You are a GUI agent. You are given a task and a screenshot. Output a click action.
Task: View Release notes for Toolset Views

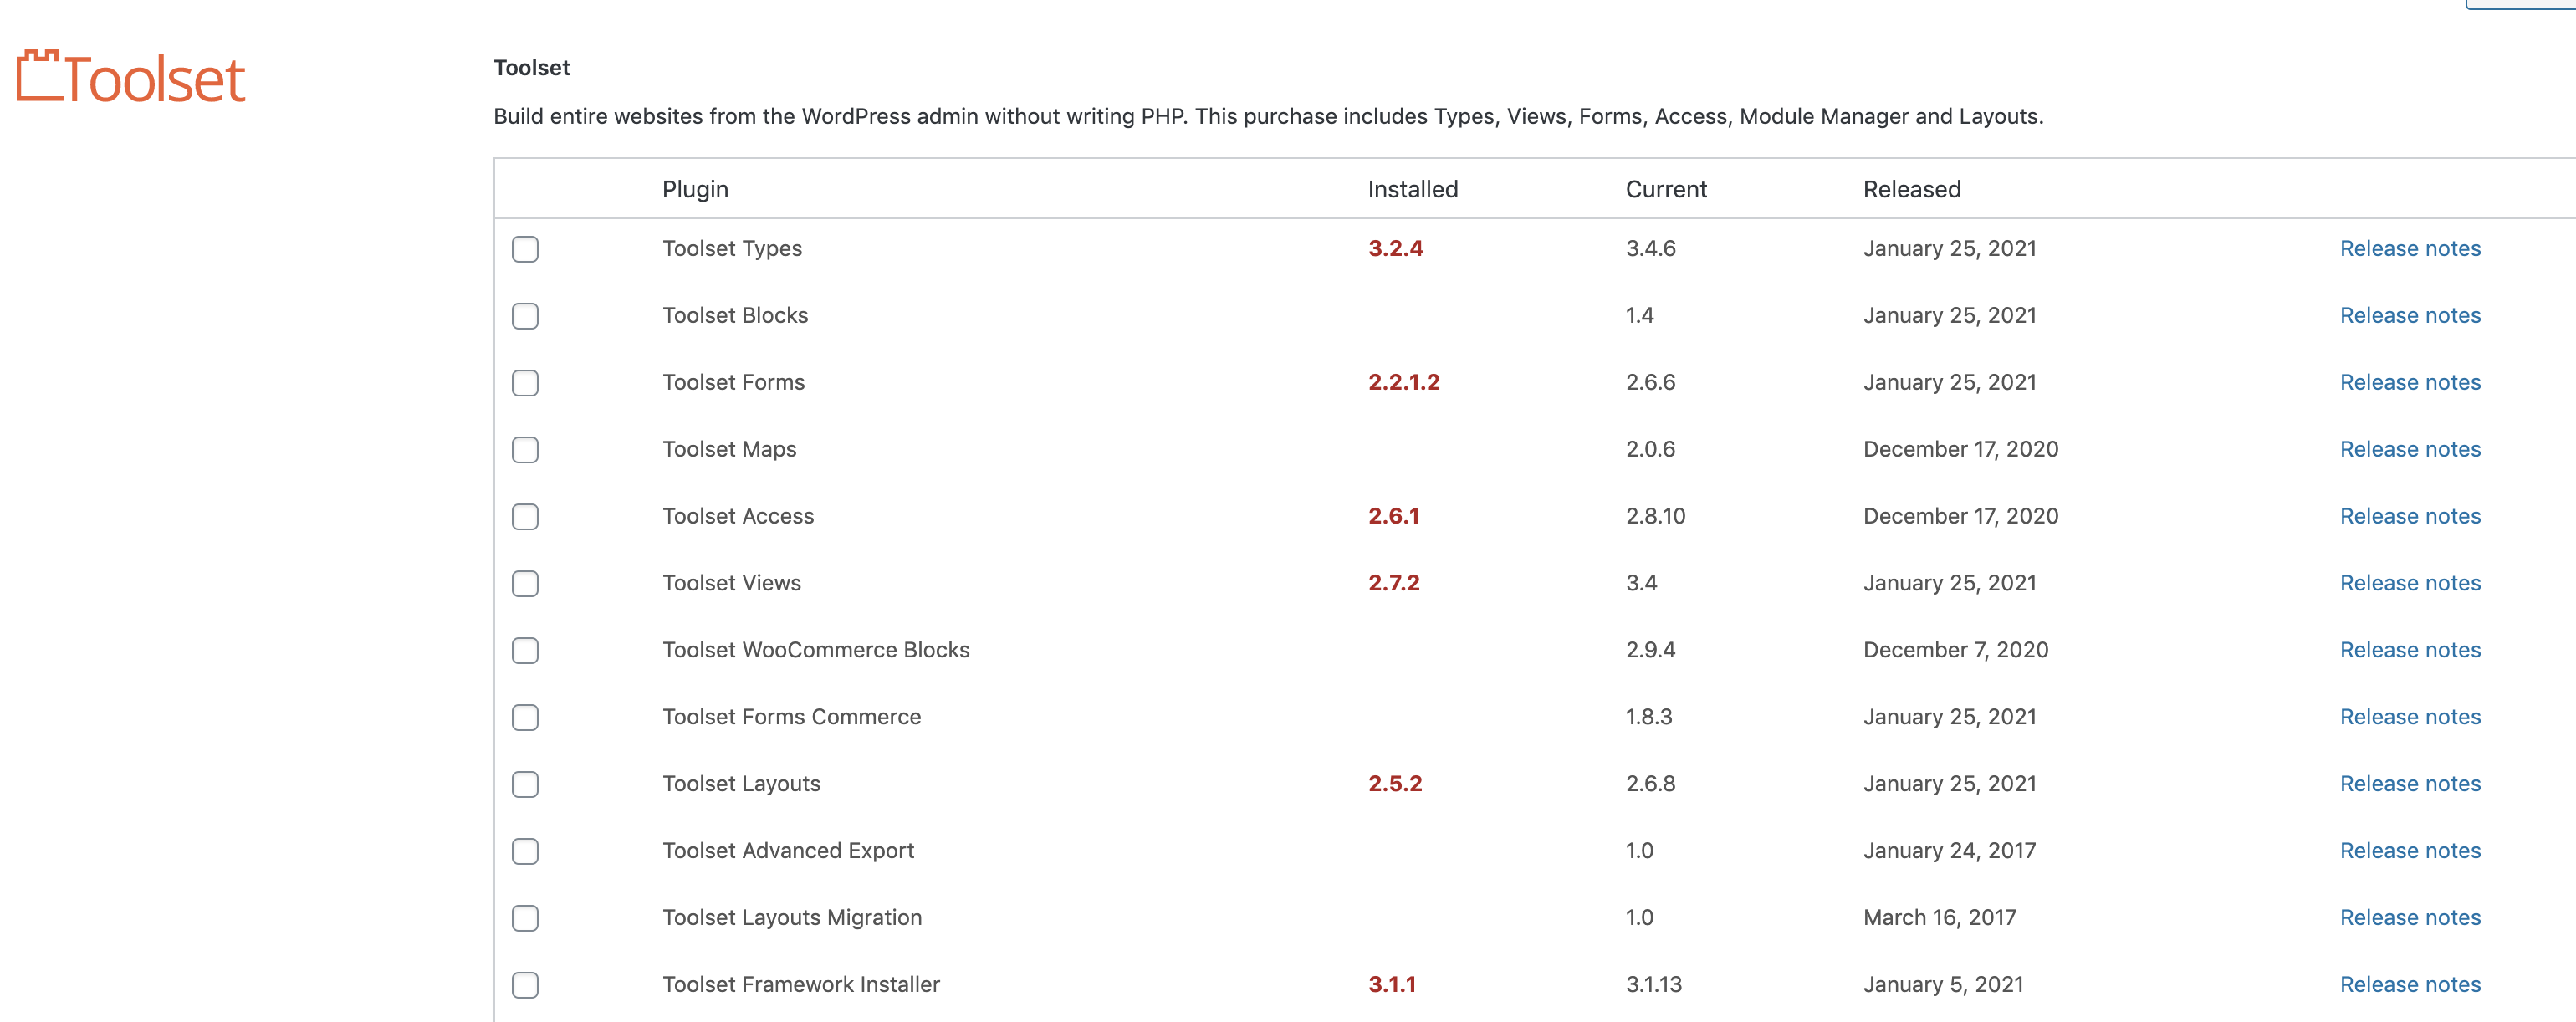[x=2410, y=583]
